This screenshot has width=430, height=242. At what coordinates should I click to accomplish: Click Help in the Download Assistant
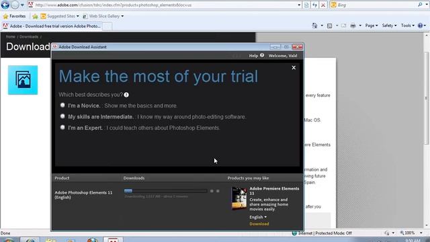[x=253, y=56]
